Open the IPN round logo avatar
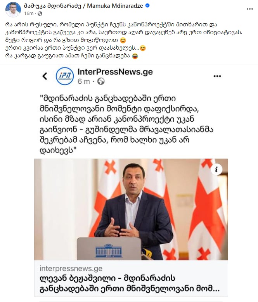 [x=65, y=76]
